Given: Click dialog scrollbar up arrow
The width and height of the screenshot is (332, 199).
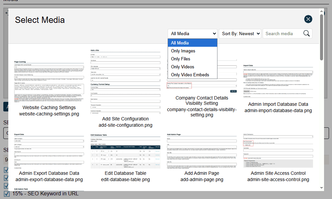Looking at the screenshot, I should click(321, 11).
